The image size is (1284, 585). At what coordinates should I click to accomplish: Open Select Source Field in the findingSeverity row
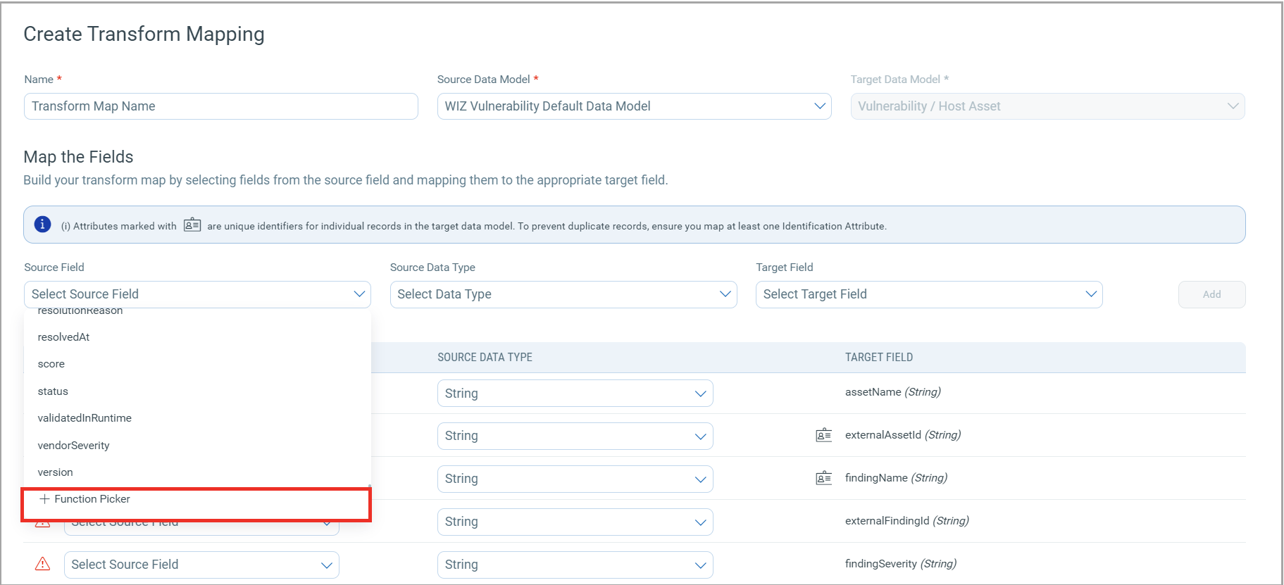201,565
